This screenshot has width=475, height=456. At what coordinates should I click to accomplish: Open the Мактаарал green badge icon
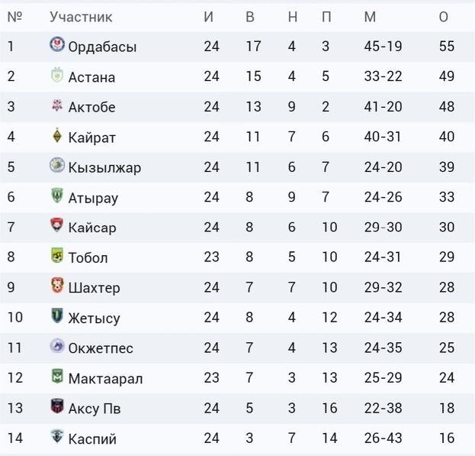point(57,376)
